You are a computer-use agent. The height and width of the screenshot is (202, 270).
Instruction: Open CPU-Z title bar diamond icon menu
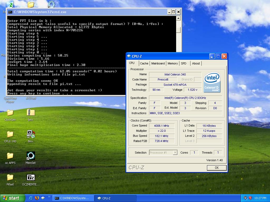tap(129, 56)
